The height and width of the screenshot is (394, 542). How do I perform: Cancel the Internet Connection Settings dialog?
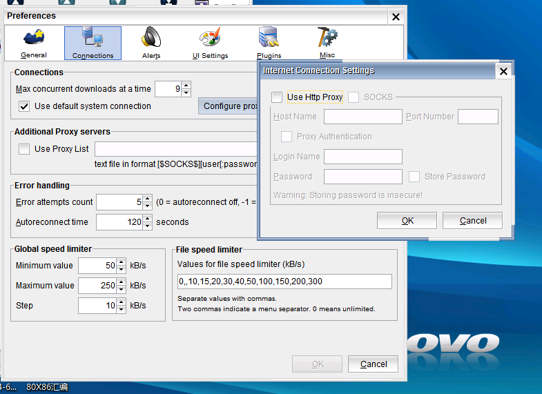coord(473,221)
